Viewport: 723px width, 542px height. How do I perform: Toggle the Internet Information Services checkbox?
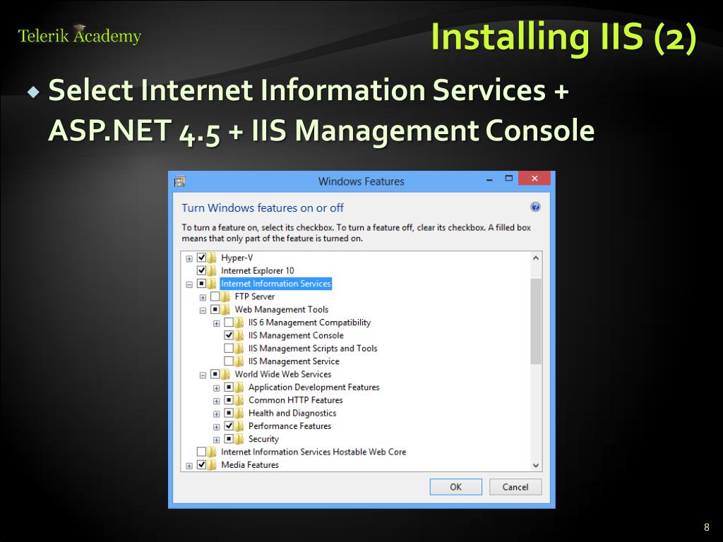pyautogui.click(x=201, y=283)
